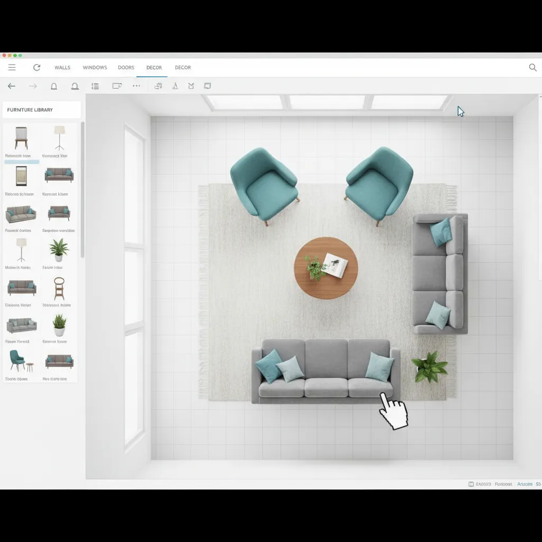Pick the two-seat loveseat thumbnail
Screen dimensions: 542x542
click(x=59, y=213)
